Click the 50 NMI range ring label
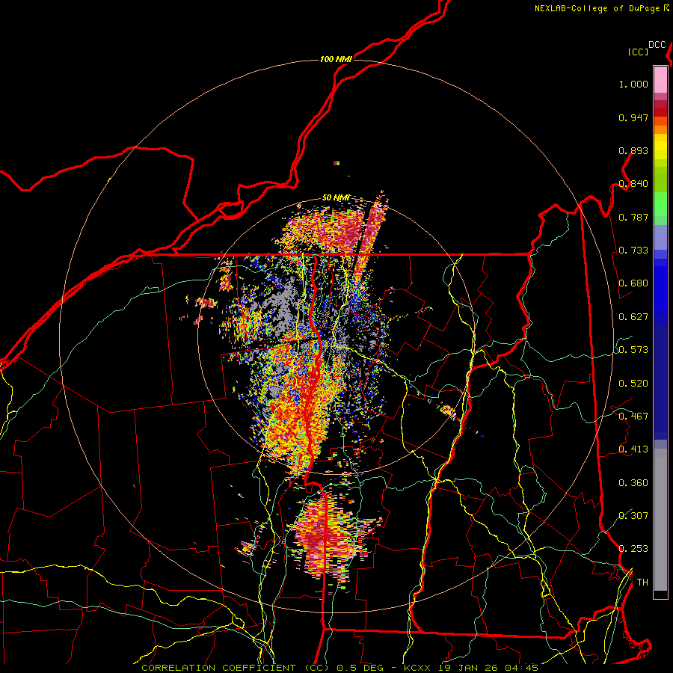The width and height of the screenshot is (673, 673). pos(336,197)
